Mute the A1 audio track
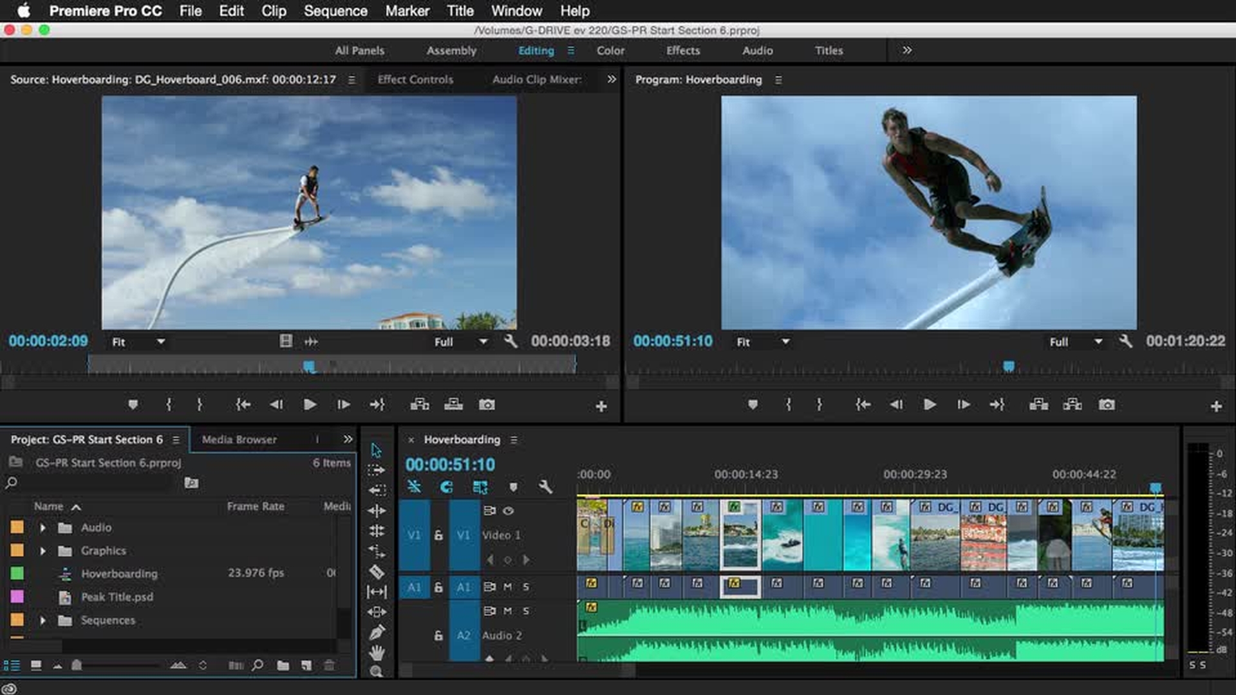The height and width of the screenshot is (695, 1236). pos(507,587)
